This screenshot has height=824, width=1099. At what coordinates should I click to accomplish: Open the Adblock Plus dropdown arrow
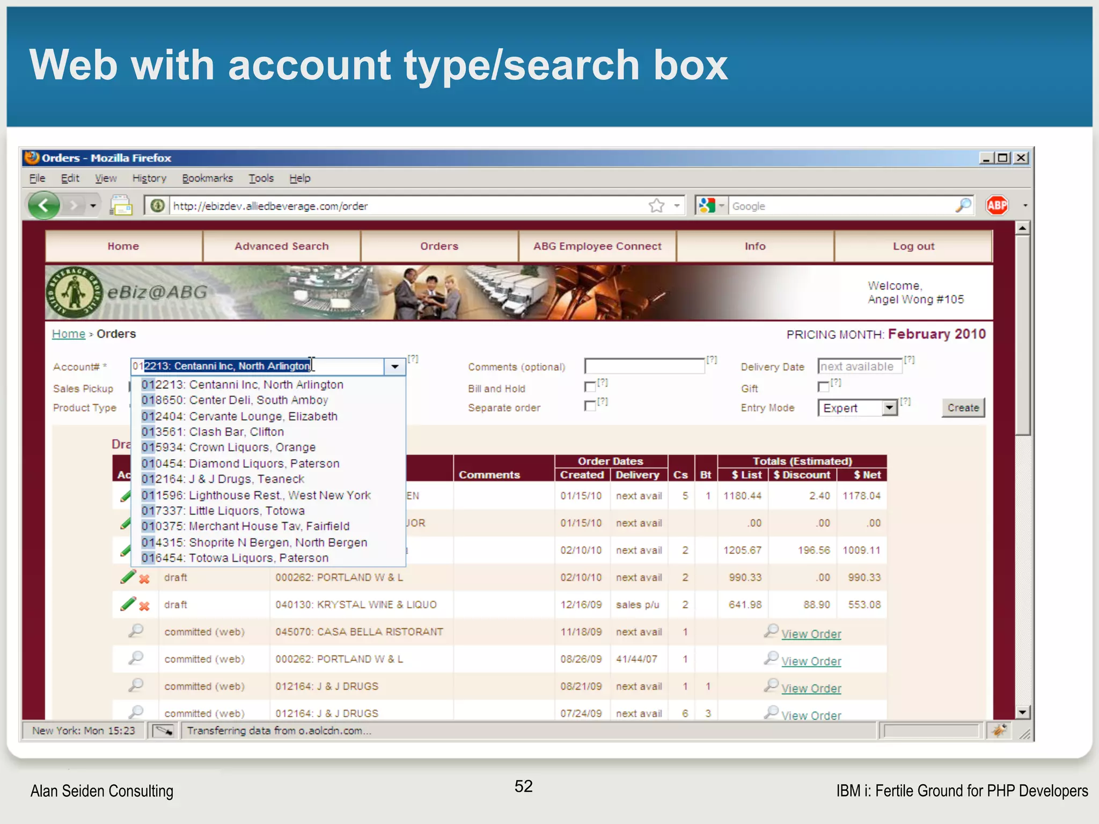point(1025,205)
